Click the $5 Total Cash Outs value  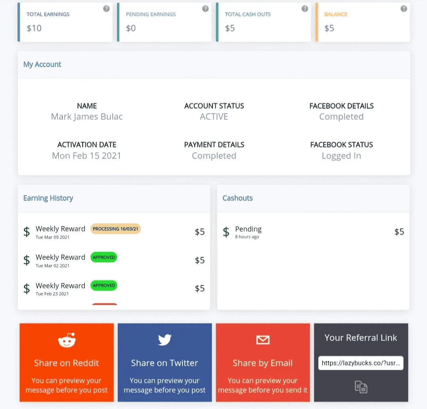(230, 28)
